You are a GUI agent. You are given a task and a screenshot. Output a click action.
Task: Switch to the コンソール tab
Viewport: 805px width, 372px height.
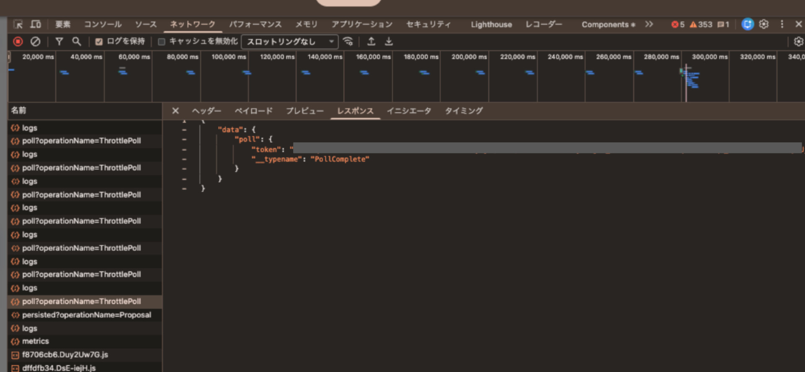click(103, 24)
